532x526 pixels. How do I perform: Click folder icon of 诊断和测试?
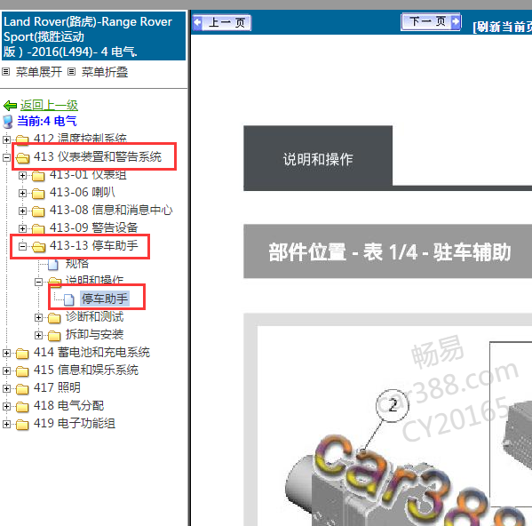click(x=54, y=317)
